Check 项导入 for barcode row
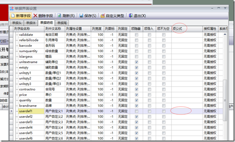The image size is (235, 142). click(x=149, y=46)
